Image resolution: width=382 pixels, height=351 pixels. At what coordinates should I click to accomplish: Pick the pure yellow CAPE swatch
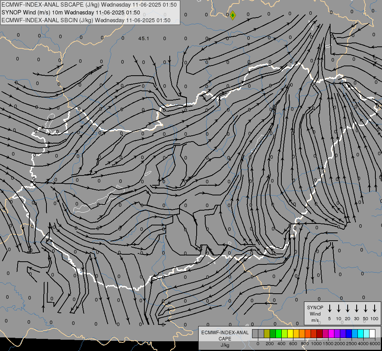(290, 333)
